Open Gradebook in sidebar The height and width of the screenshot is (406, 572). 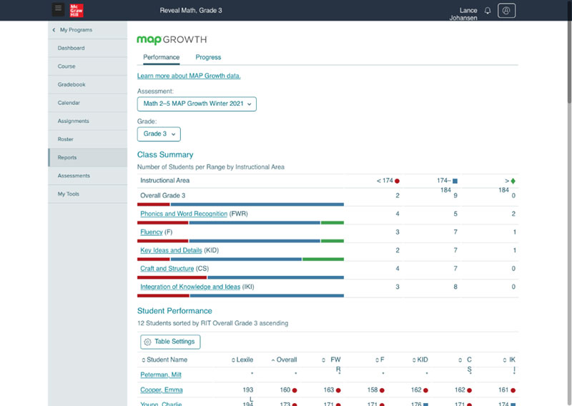(87, 84)
